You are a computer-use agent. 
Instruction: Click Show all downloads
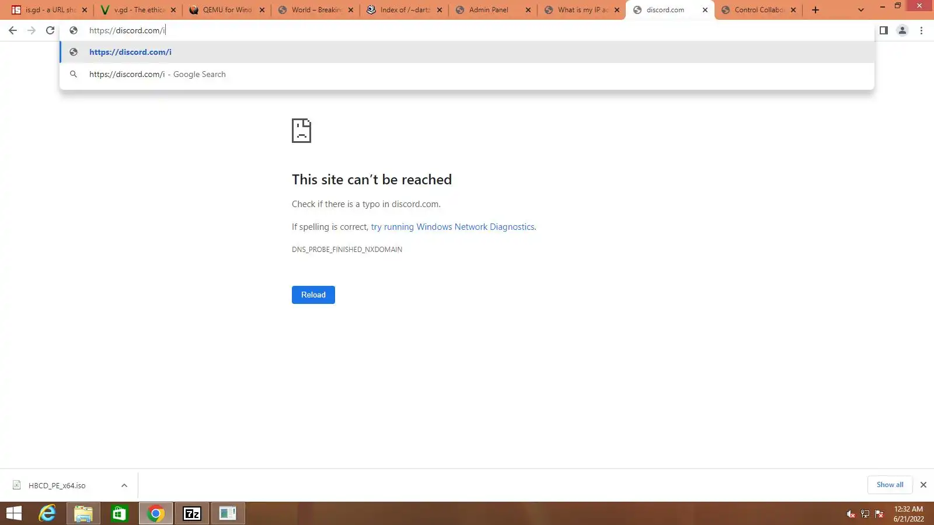tap(890, 485)
